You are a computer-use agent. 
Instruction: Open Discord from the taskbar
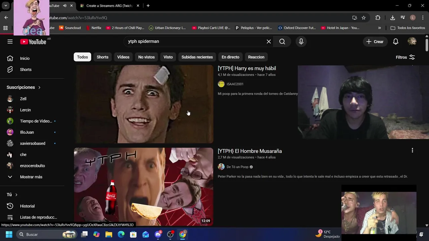click(x=158, y=234)
